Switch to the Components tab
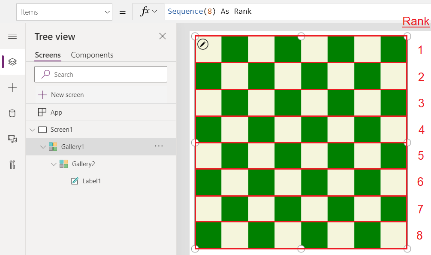This screenshot has height=255, width=431. coord(92,55)
